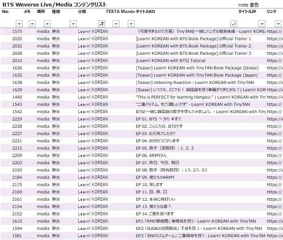Screen dimensions: 283x240
Task: Open the タイトルJP column filter dropdown
Action: coord(262,24)
